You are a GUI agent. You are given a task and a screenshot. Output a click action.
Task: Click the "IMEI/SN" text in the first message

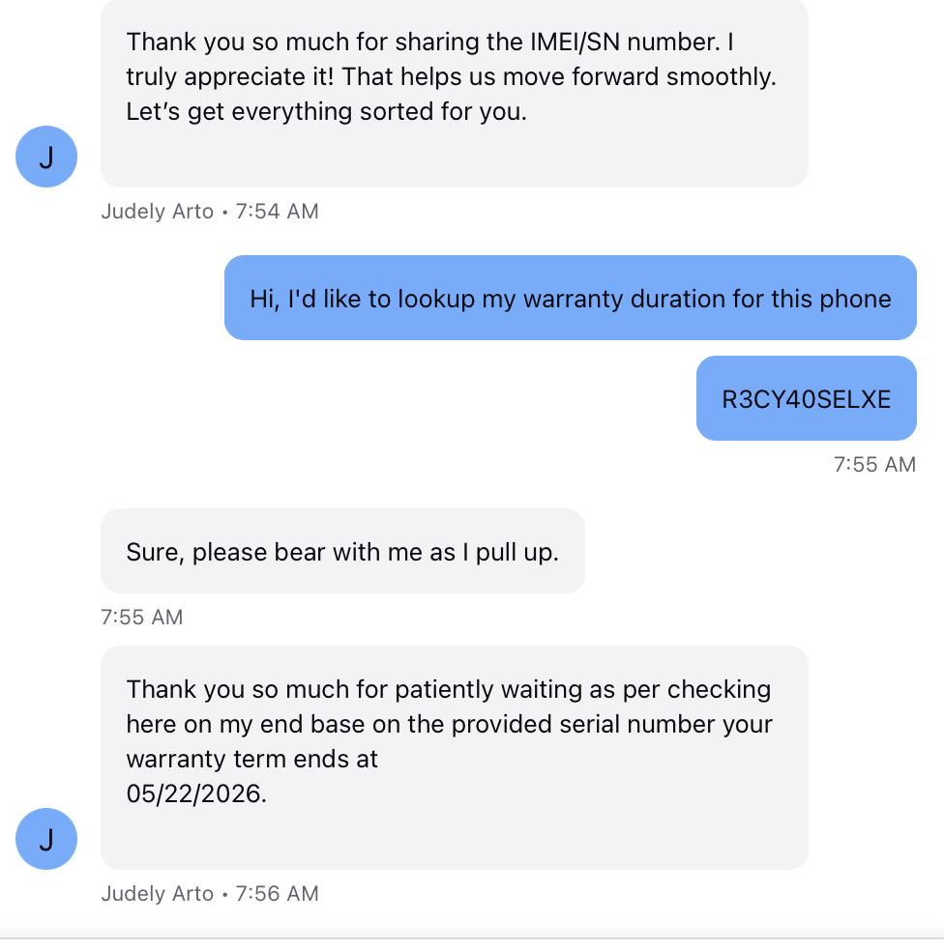(x=575, y=43)
